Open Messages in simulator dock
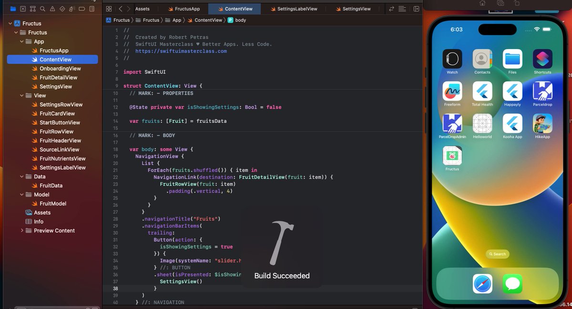572x309 pixels. pyautogui.click(x=512, y=284)
